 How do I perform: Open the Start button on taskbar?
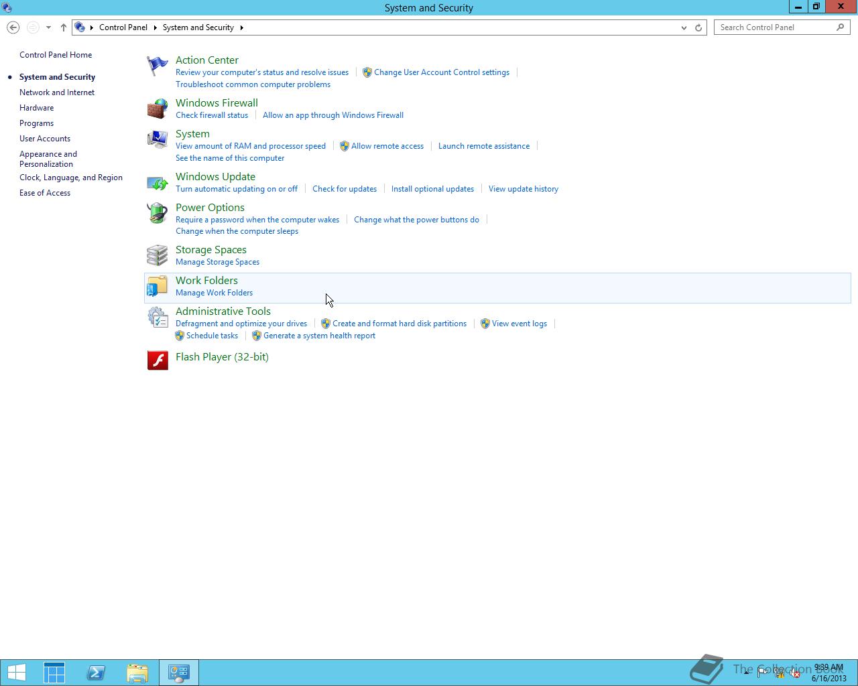pyautogui.click(x=17, y=673)
